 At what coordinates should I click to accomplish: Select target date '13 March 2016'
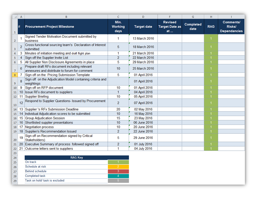click(x=143, y=39)
